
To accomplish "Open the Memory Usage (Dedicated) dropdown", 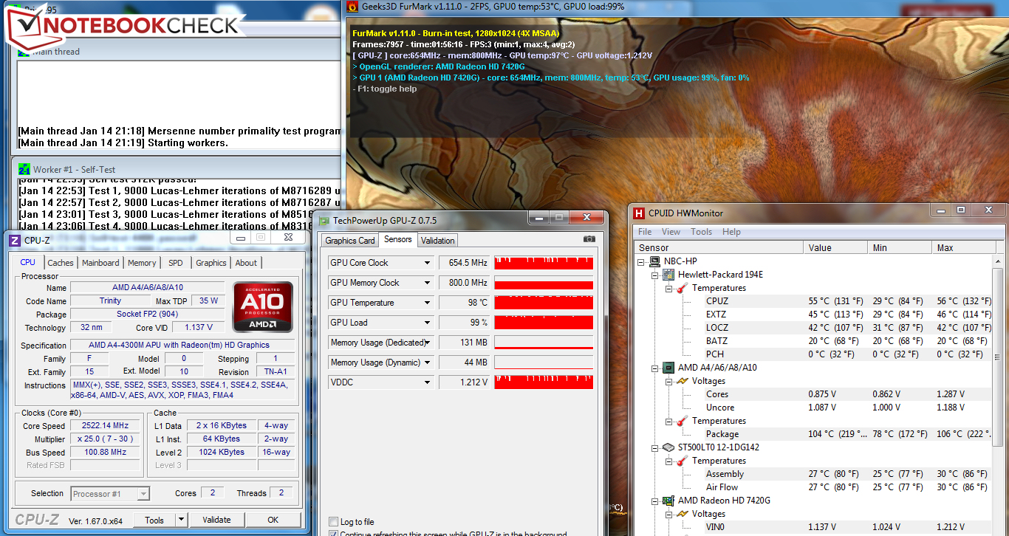I will point(427,343).
